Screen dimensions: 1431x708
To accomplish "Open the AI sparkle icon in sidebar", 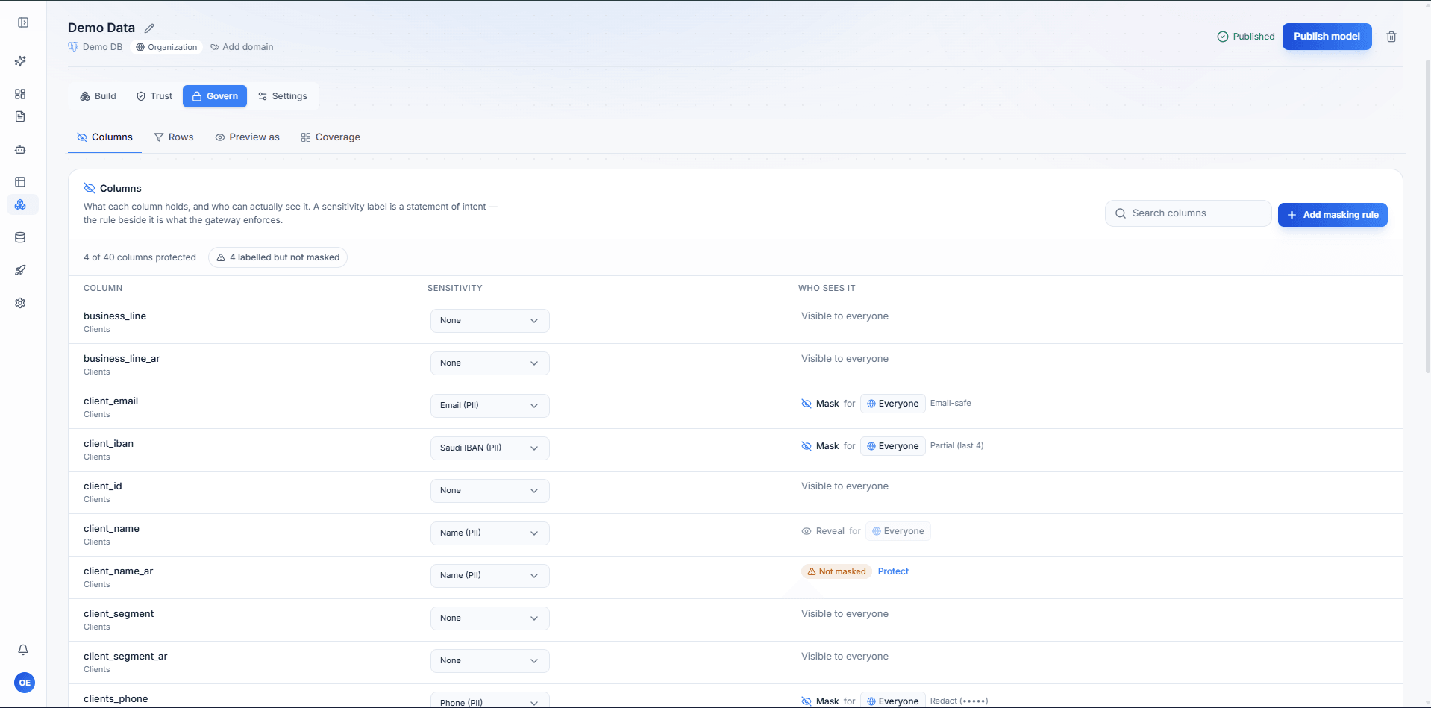I will pos(20,61).
